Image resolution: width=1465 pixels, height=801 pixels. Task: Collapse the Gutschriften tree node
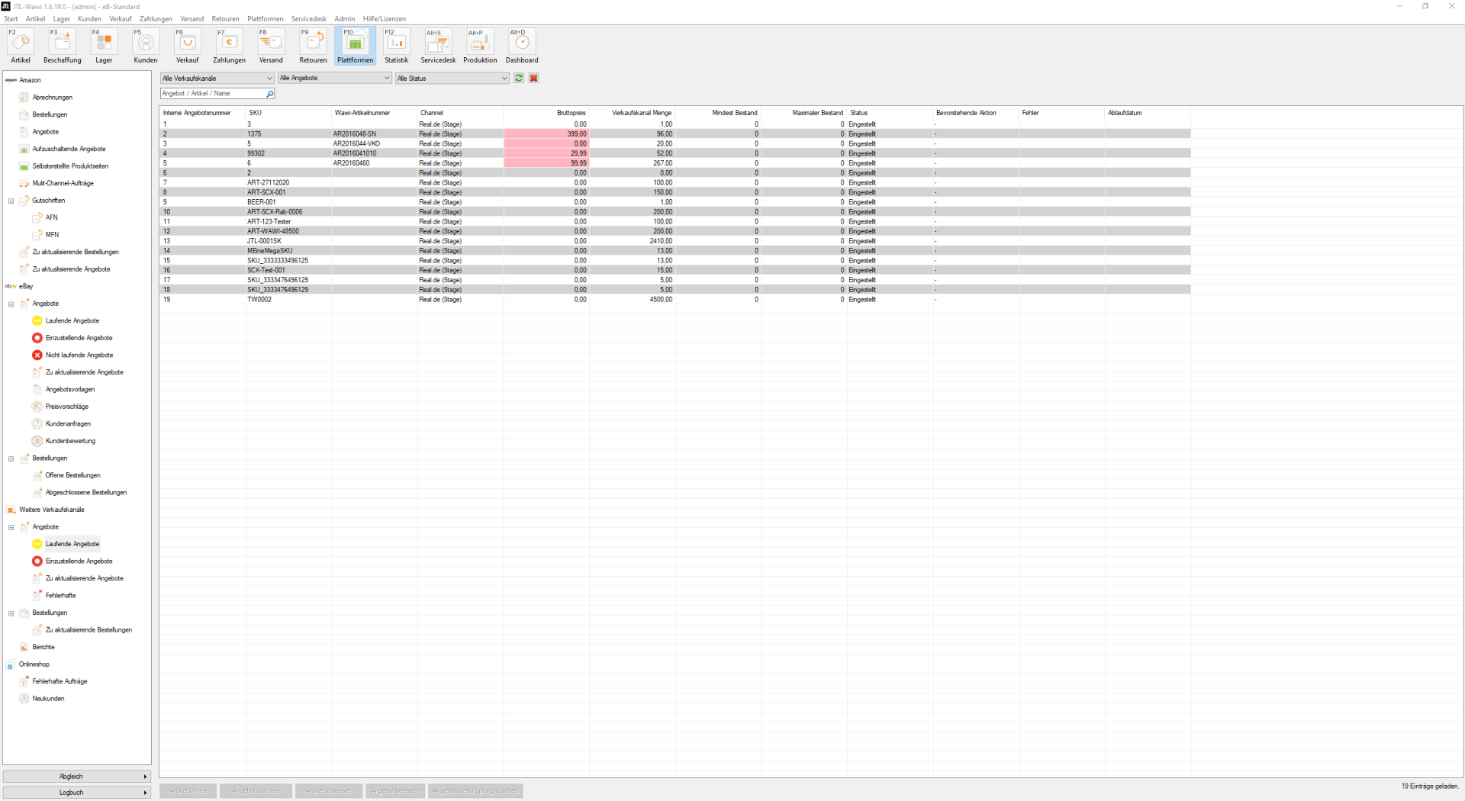point(11,201)
